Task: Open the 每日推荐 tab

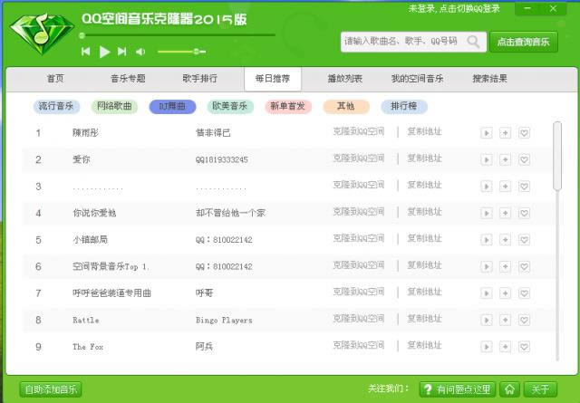Action: click(x=273, y=79)
